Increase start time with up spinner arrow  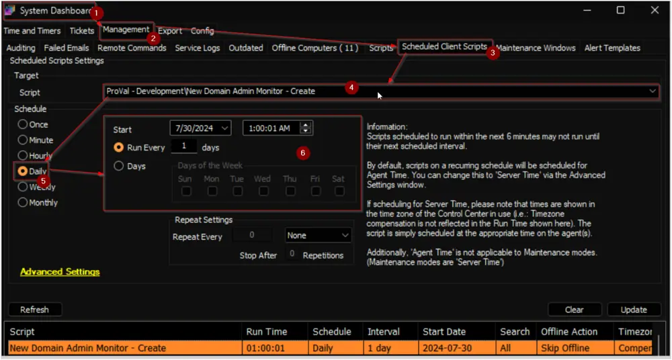point(306,125)
